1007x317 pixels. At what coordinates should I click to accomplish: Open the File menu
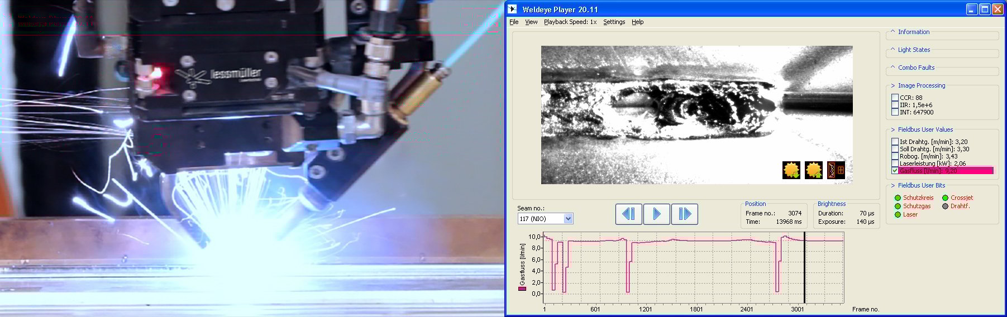click(x=514, y=22)
